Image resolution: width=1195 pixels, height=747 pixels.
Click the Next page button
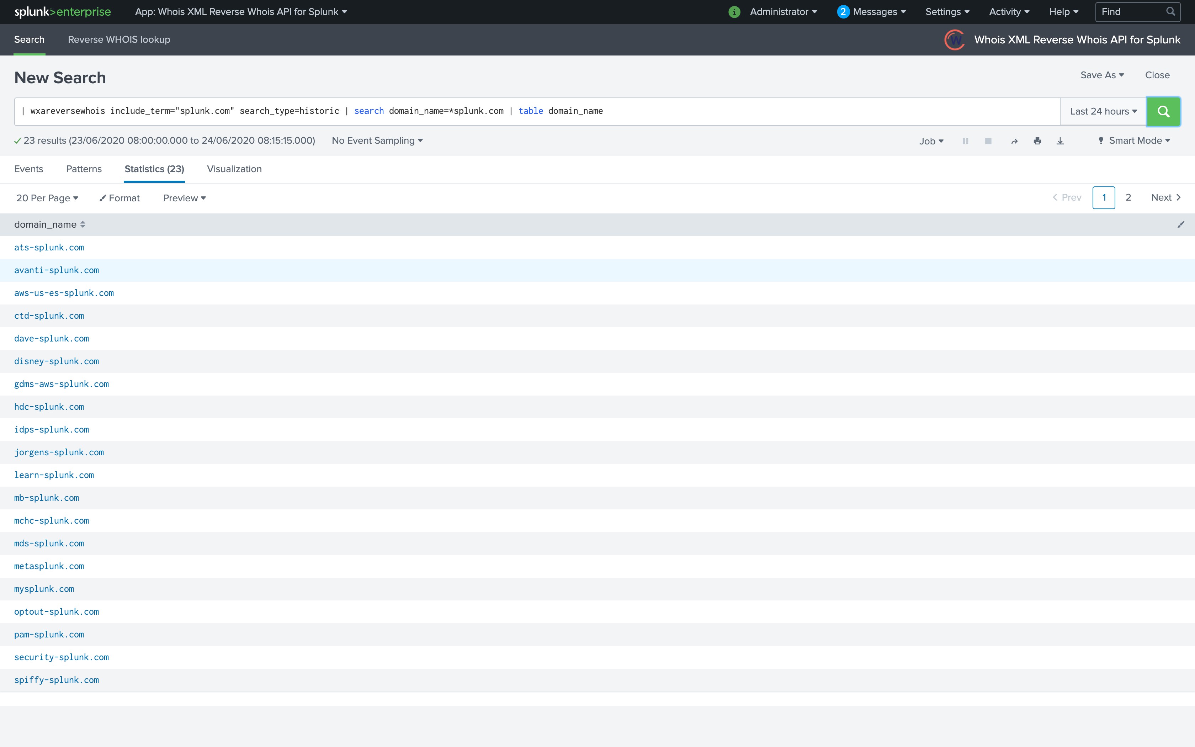[x=1166, y=198]
